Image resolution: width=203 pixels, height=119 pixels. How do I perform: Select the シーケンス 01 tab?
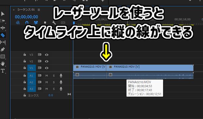(26, 10)
